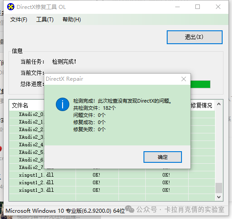
Task: Click the 文件名 column header
Action: tap(20, 105)
